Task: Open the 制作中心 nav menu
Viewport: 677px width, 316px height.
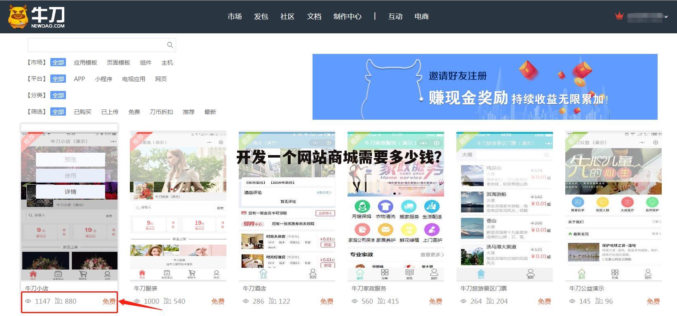Action: click(x=348, y=16)
